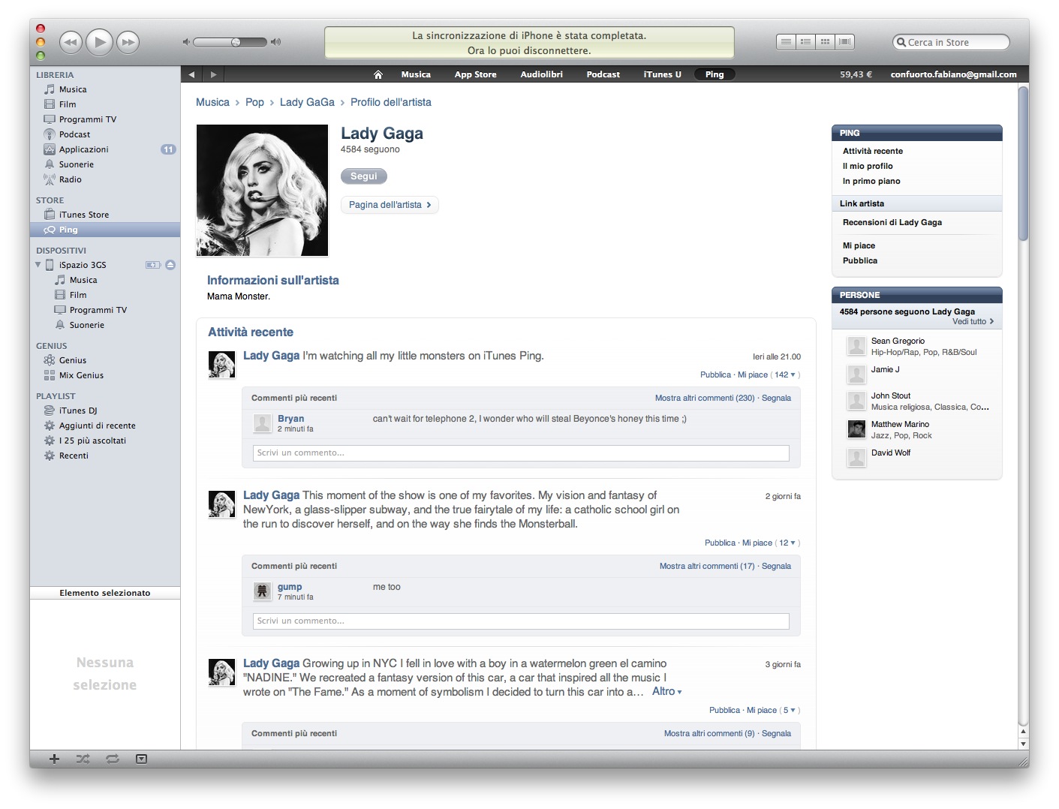Open Attività recente in Ping panel
The image size is (1059, 809).
[873, 151]
